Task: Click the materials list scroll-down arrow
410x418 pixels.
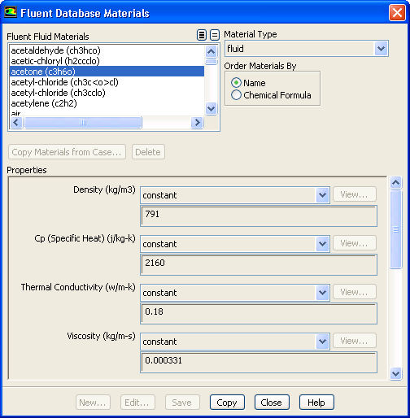Action: pos(211,109)
